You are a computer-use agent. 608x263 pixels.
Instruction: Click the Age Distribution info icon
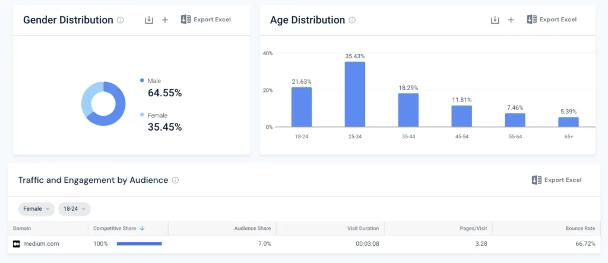coord(352,20)
